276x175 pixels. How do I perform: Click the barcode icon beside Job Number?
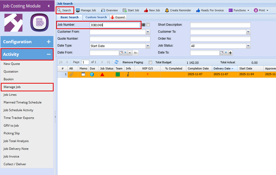(143, 25)
